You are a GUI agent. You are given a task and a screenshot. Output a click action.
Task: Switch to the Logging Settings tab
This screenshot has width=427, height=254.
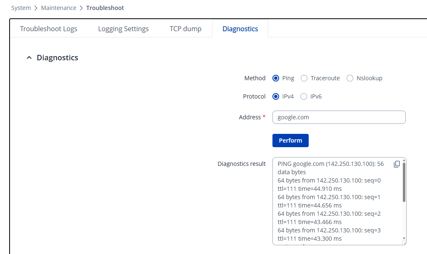click(123, 29)
